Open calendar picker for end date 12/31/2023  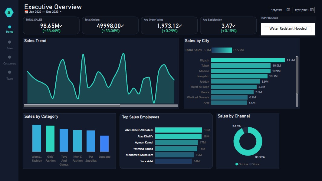[312, 10]
